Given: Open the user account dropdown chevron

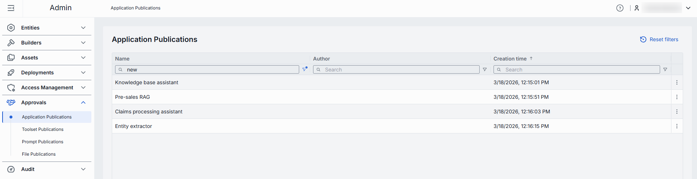Looking at the screenshot, I should 688,8.
